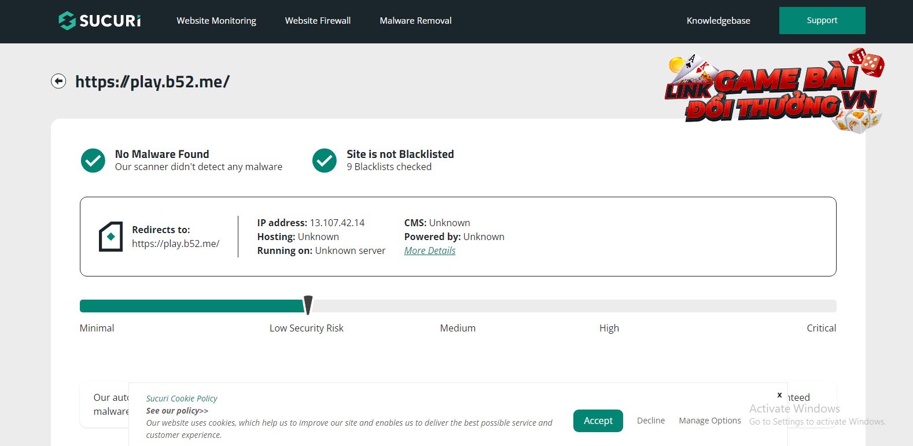
Task: Click See our policy link
Action: [177, 411]
